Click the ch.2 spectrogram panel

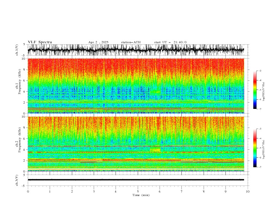tap(136, 144)
